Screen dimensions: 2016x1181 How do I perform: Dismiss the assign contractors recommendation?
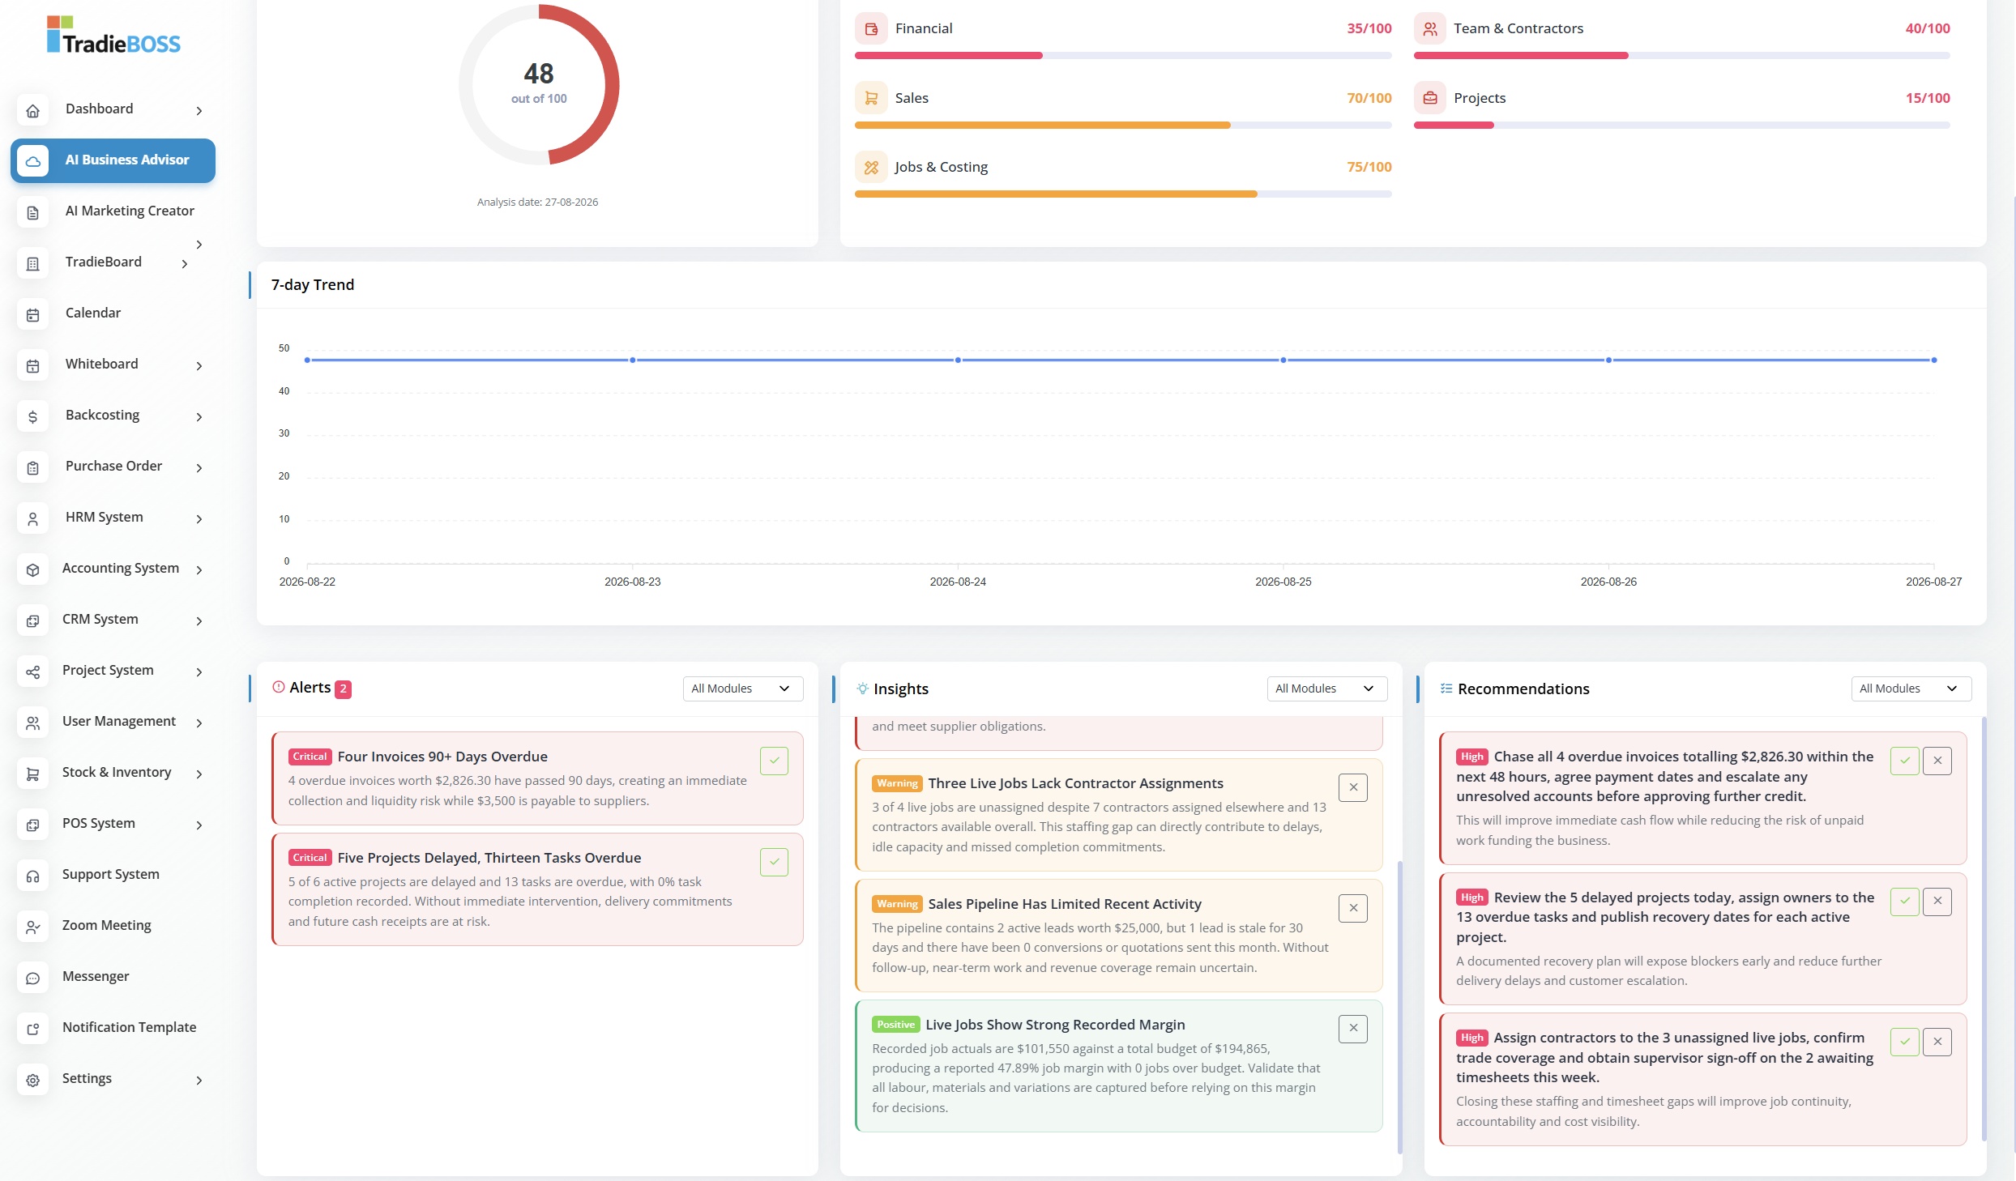1937,1042
